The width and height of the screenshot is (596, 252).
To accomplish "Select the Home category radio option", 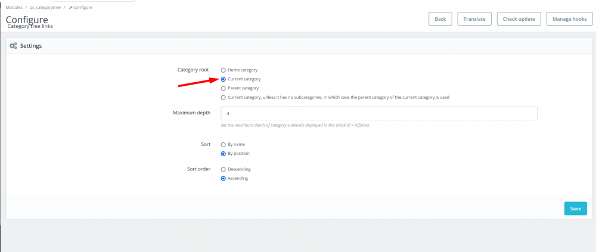I will [x=223, y=70].
